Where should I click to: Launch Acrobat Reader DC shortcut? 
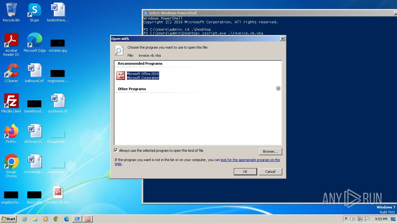click(11, 45)
